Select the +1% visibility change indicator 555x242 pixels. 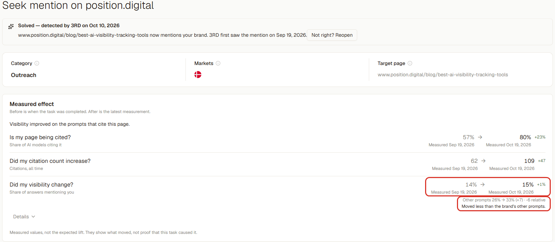tap(541, 184)
